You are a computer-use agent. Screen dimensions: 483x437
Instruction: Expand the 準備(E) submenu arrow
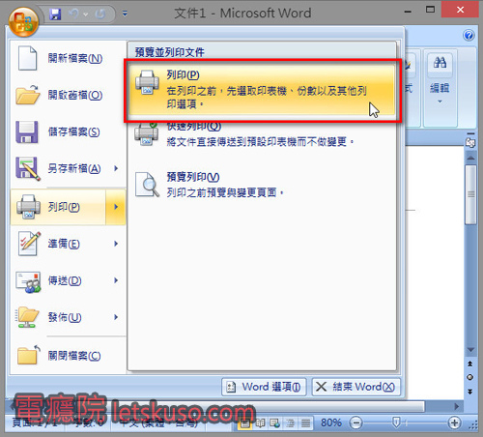click(116, 244)
